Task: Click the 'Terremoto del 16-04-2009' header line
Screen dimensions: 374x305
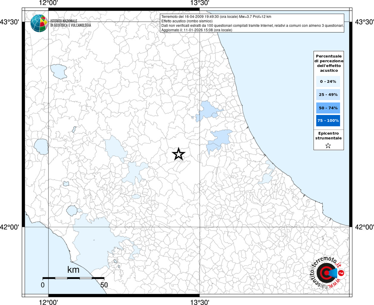Action: [x=216, y=17]
